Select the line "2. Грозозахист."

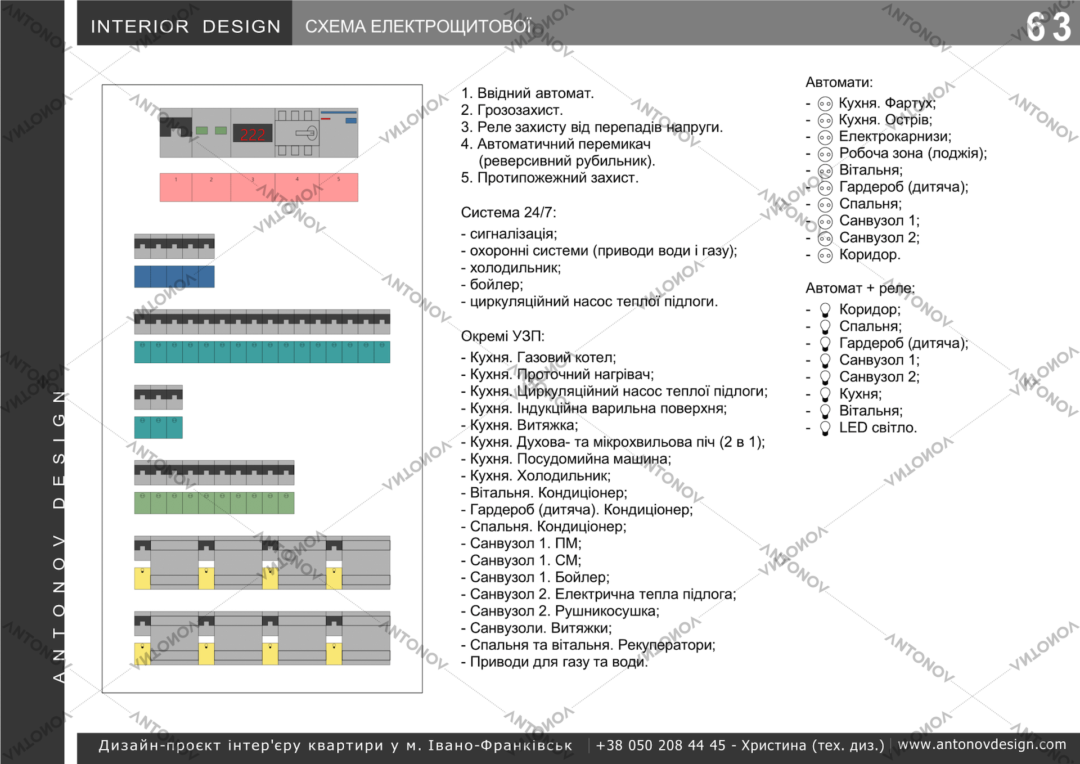tap(512, 110)
